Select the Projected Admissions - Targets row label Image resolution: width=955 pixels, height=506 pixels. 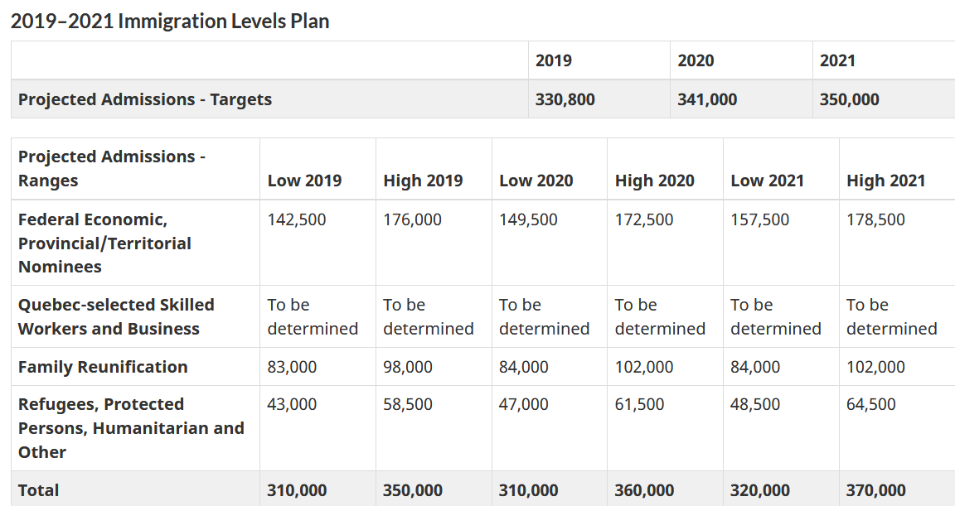coord(145,99)
